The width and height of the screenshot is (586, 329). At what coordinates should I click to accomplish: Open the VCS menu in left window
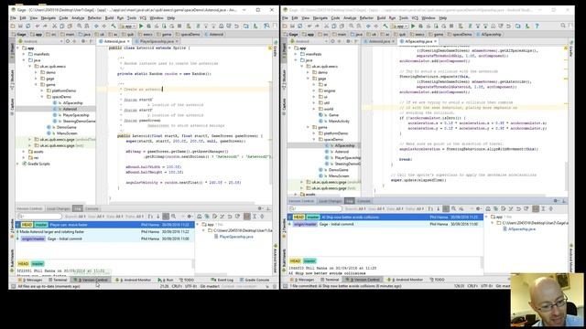[x=143, y=18]
